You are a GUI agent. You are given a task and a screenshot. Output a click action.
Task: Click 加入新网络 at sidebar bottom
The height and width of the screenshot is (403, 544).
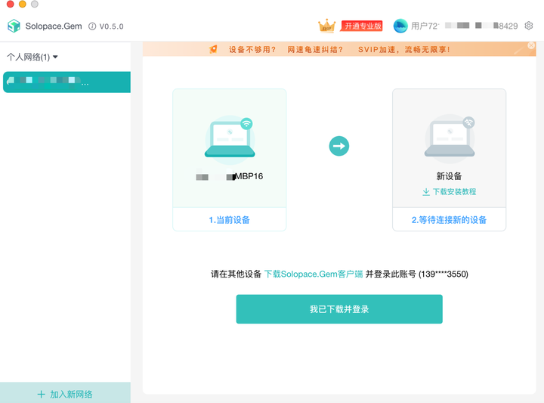tap(65, 394)
